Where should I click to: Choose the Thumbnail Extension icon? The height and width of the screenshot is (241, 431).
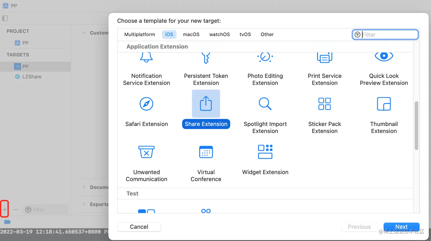click(384, 104)
